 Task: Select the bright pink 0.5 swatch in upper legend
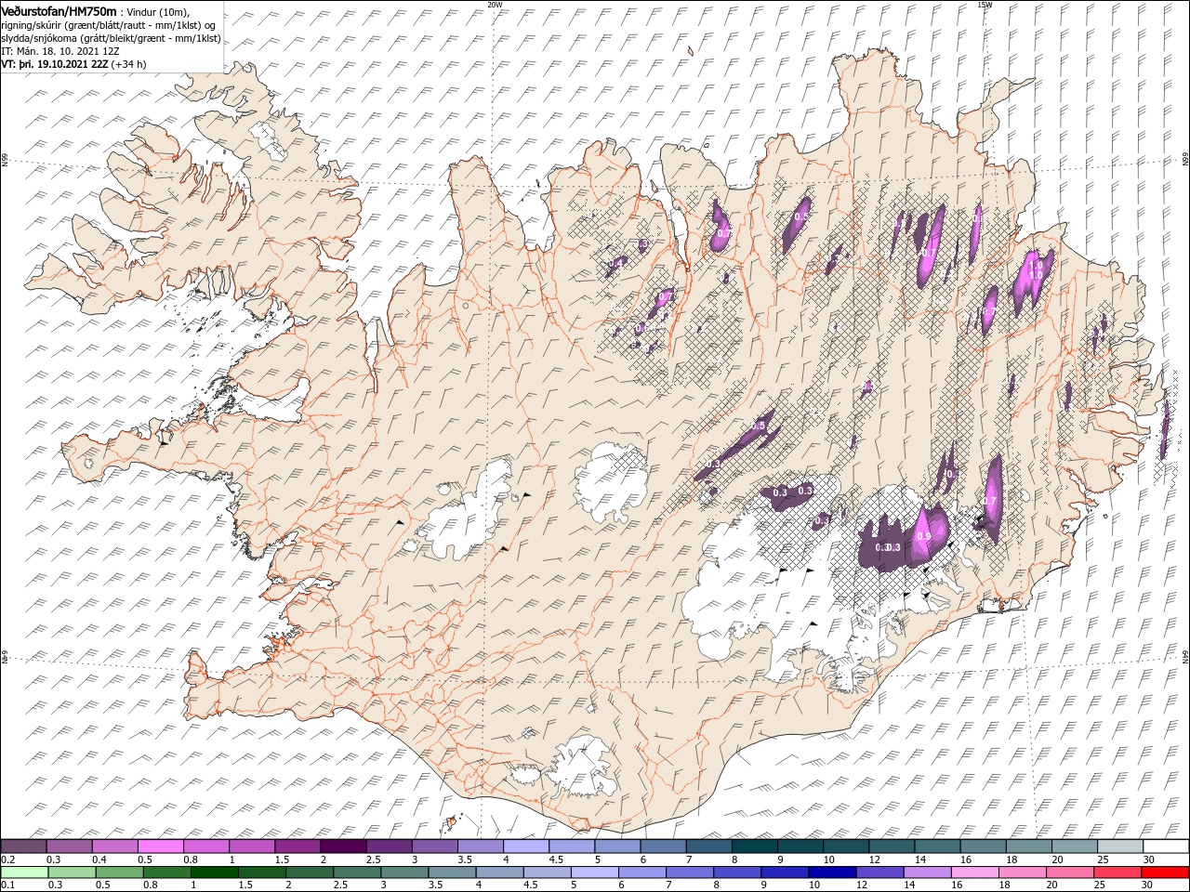160,846
